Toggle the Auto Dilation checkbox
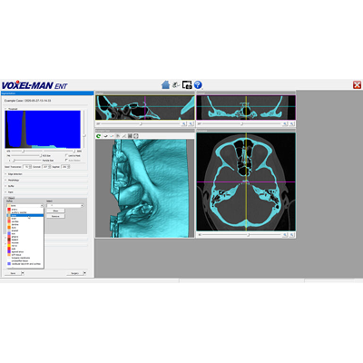Image resolution: width=363 pixels, height=363 pixels. point(66,160)
